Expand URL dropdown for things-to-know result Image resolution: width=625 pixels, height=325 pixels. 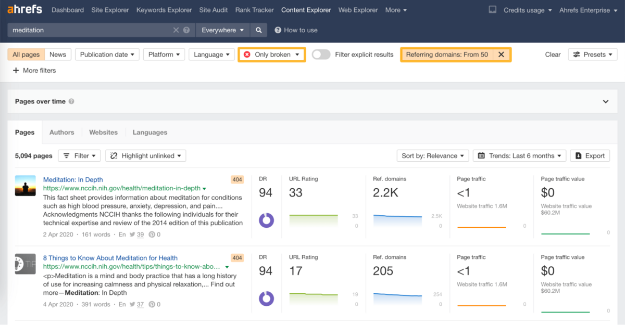click(227, 267)
